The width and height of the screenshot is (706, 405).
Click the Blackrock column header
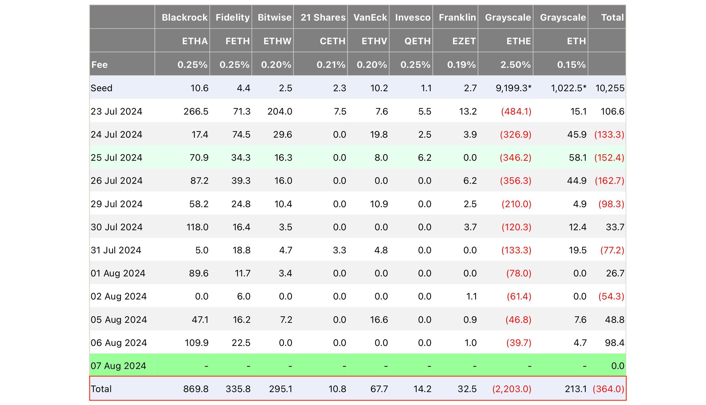[184, 17]
